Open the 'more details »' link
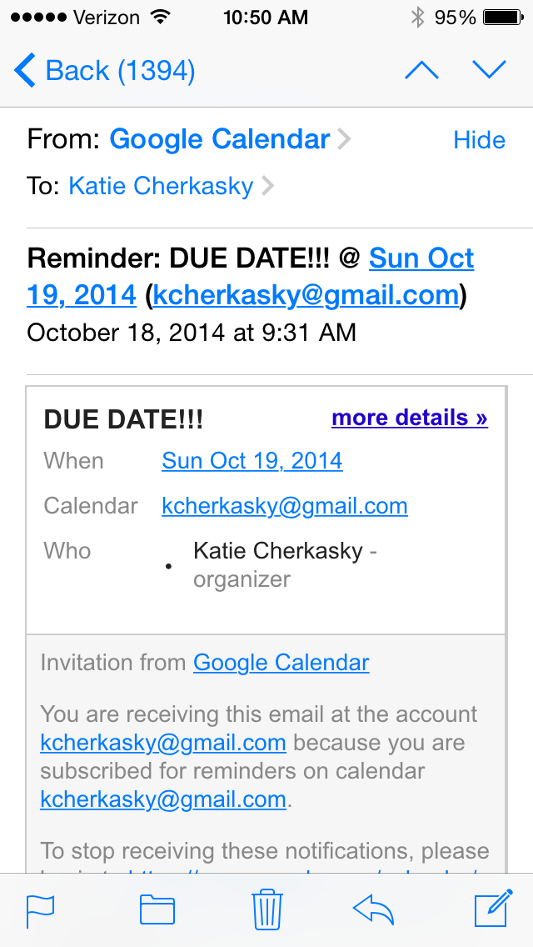Image resolution: width=533 pixels, height=947 pixels. pyautogui.click(x=410, y=418)
